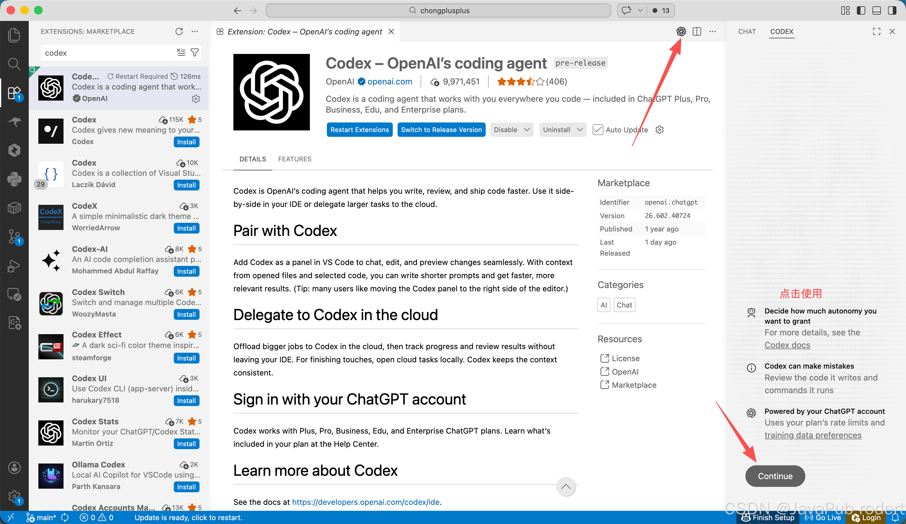This screenshot has width=906, height=524.
Task: Click the extension star rating
Action: click(x=532, y=81)
